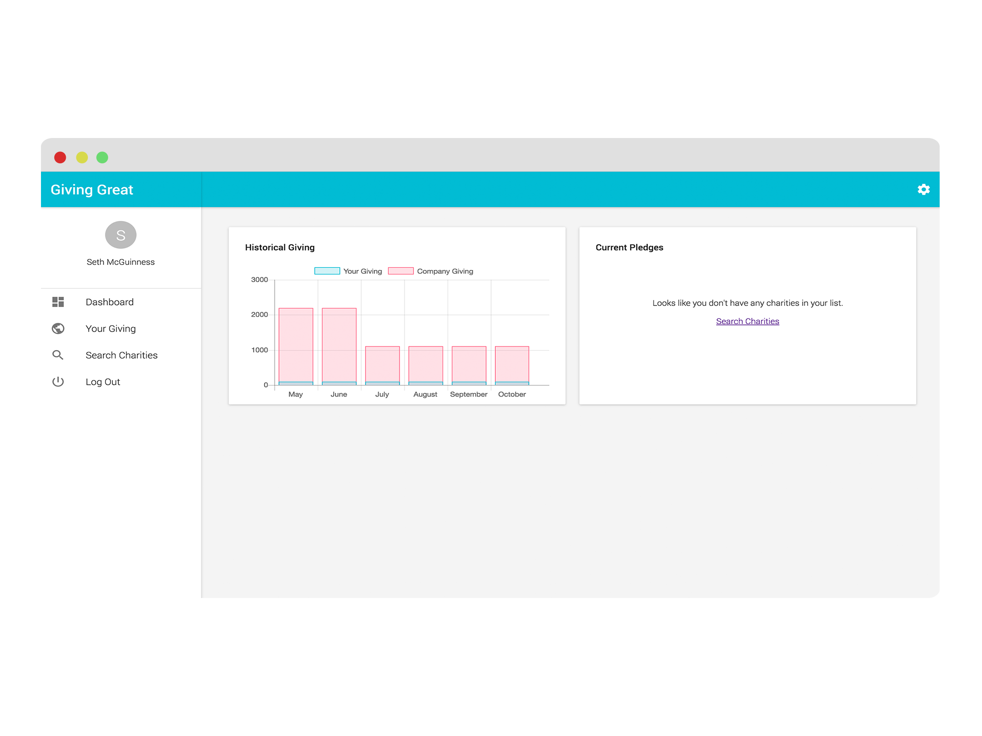Click the June company giving bar

(x=339, y=345)
